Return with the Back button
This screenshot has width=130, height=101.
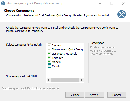[75, 95]
